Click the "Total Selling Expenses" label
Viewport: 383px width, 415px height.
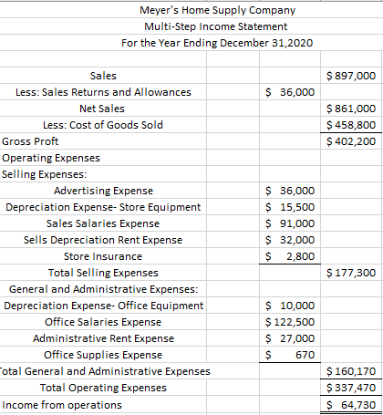tap(103, 273)
